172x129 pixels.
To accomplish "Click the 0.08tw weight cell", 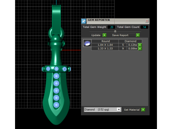I will 133,49.
